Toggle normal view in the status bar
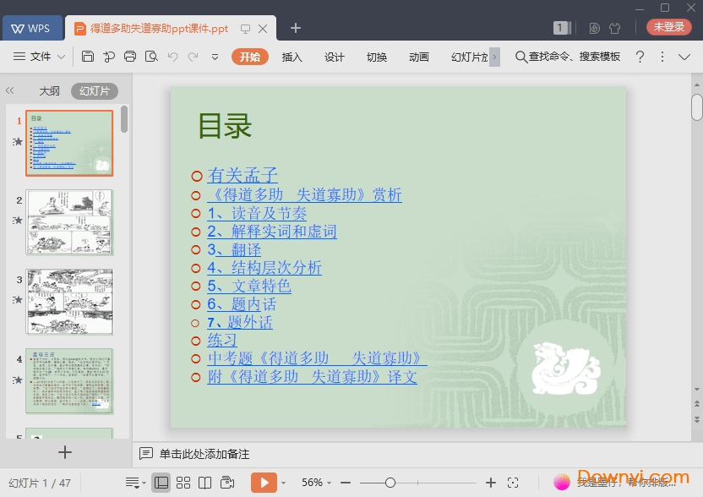The image size is (703, 497). 161,483
